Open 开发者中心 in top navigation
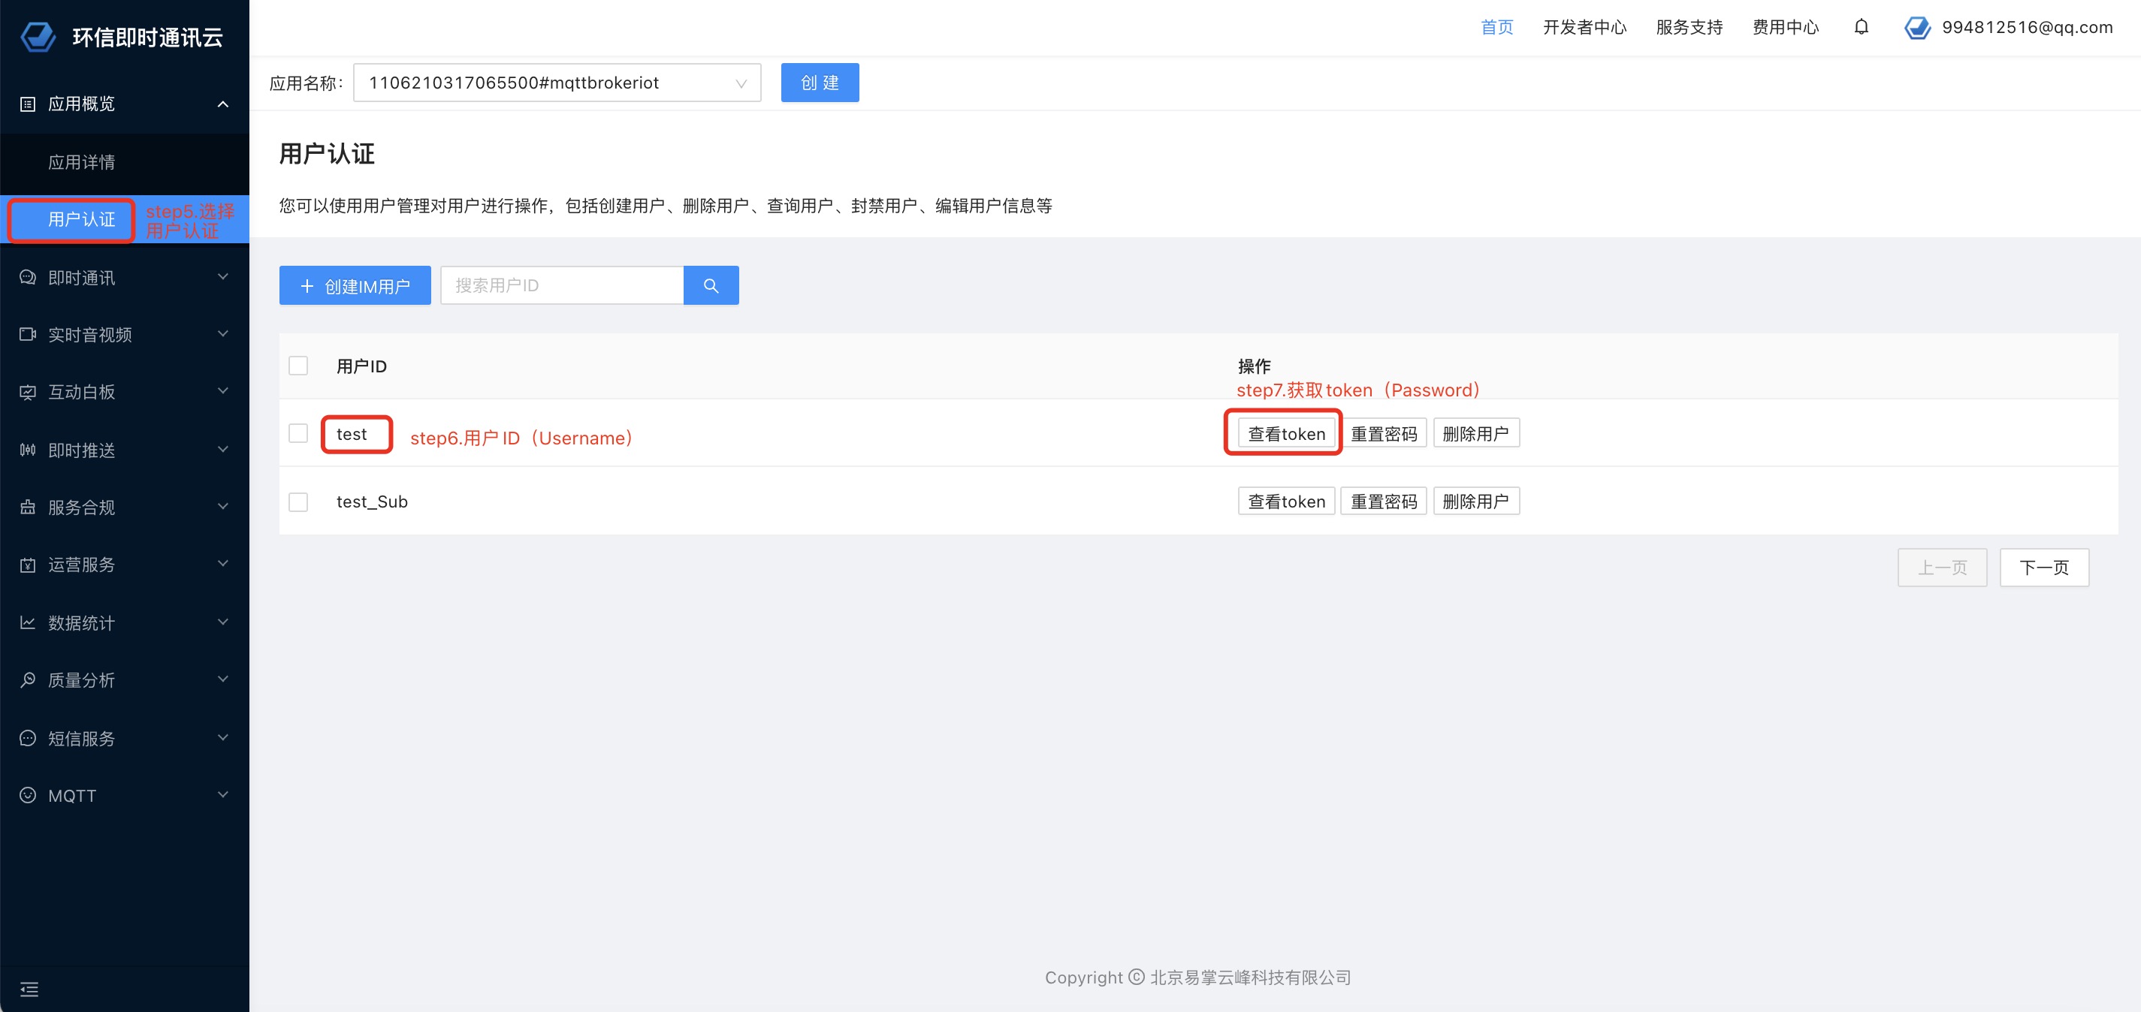 [1584, 28]
